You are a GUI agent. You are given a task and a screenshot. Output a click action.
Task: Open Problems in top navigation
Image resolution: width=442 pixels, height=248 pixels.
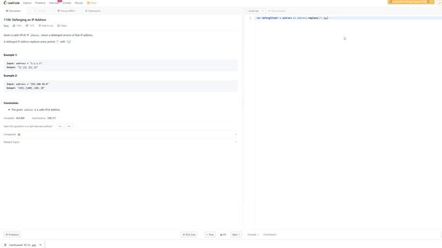(x=40, y=3)
